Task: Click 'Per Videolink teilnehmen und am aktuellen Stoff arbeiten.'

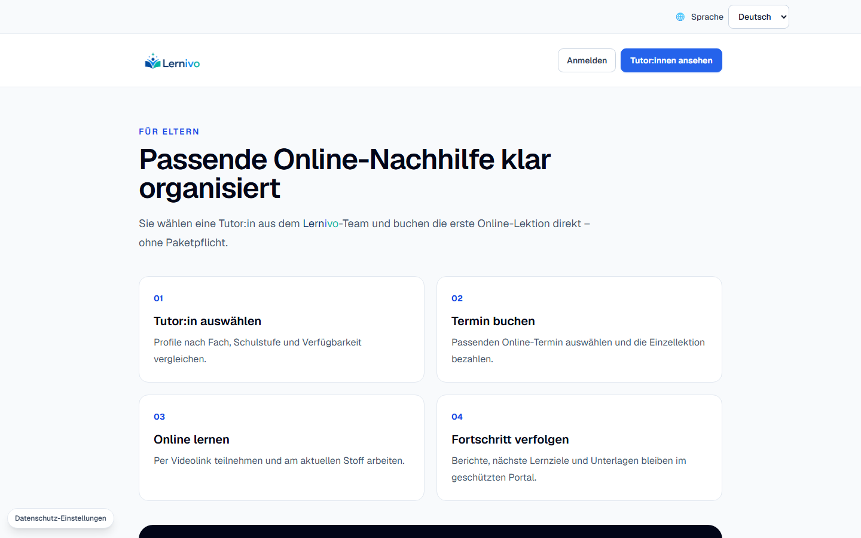Action: (279, 461)
